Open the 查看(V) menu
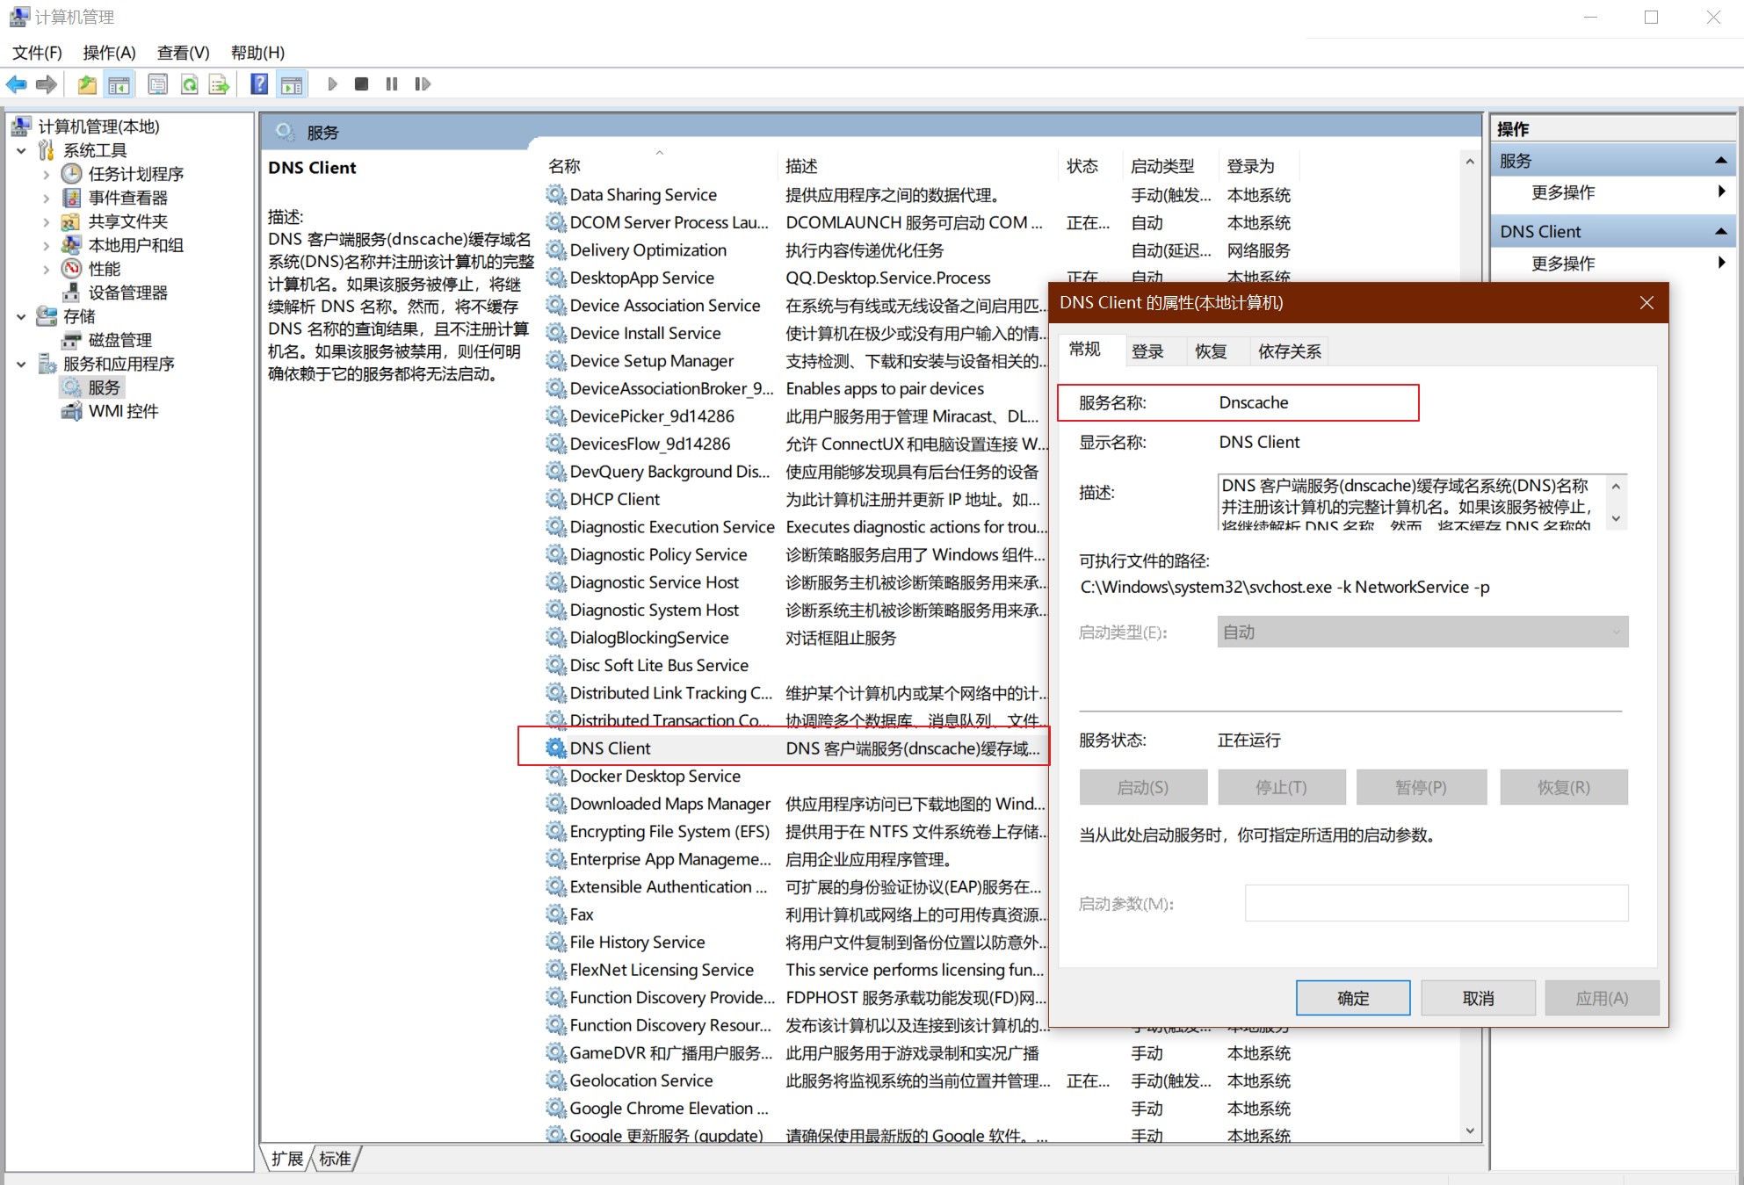The image size is (1744, 1185). tap(182, 53)
